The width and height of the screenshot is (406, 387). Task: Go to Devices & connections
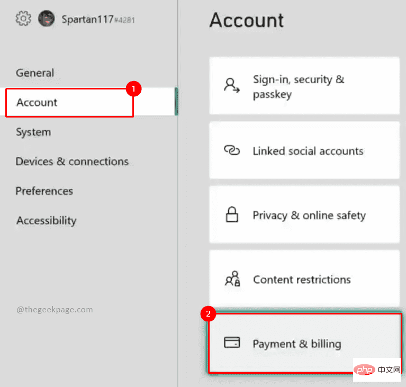(x=72, y=161)
